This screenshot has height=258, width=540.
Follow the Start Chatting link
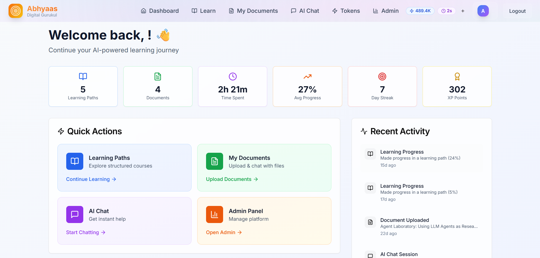(x=86, y=232)
